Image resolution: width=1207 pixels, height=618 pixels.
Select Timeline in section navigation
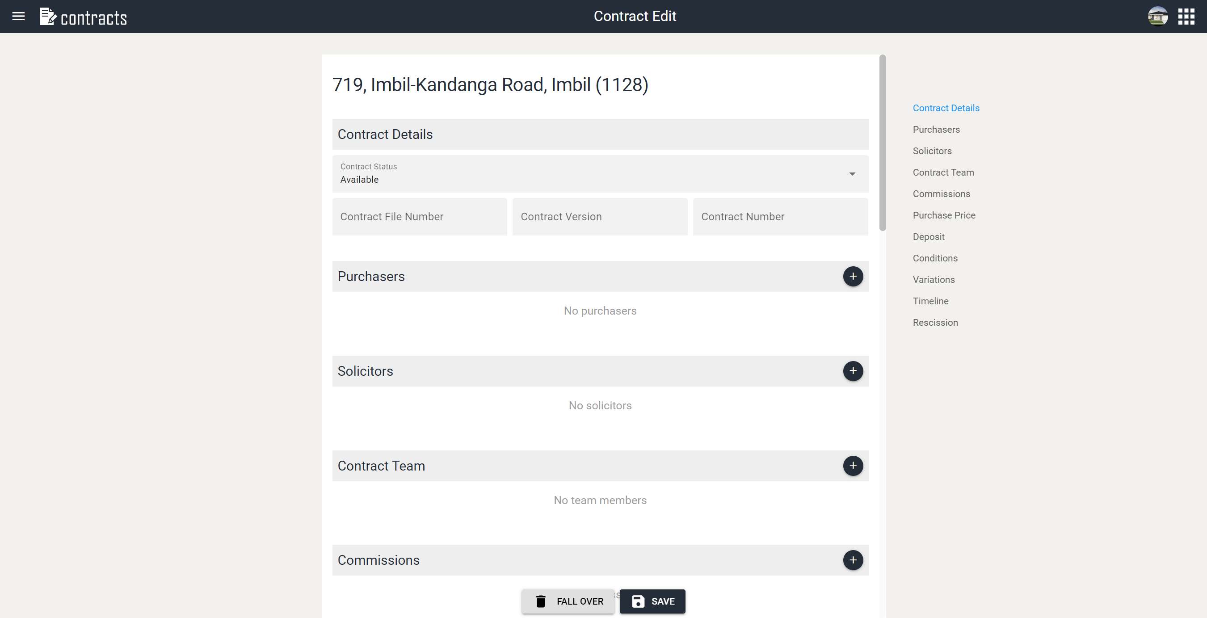point(930,301)
